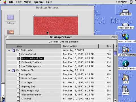136x102 pixels.
Task: Click the 'Yesterday, 5:50 PM' date cell
Action: 73,50
